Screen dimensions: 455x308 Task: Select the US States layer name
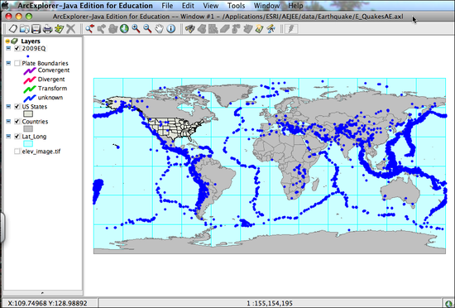click(x=34, y=107)
